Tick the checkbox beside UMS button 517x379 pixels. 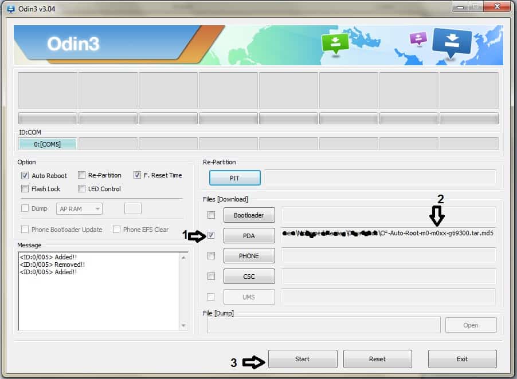click(x=211, y=297)
